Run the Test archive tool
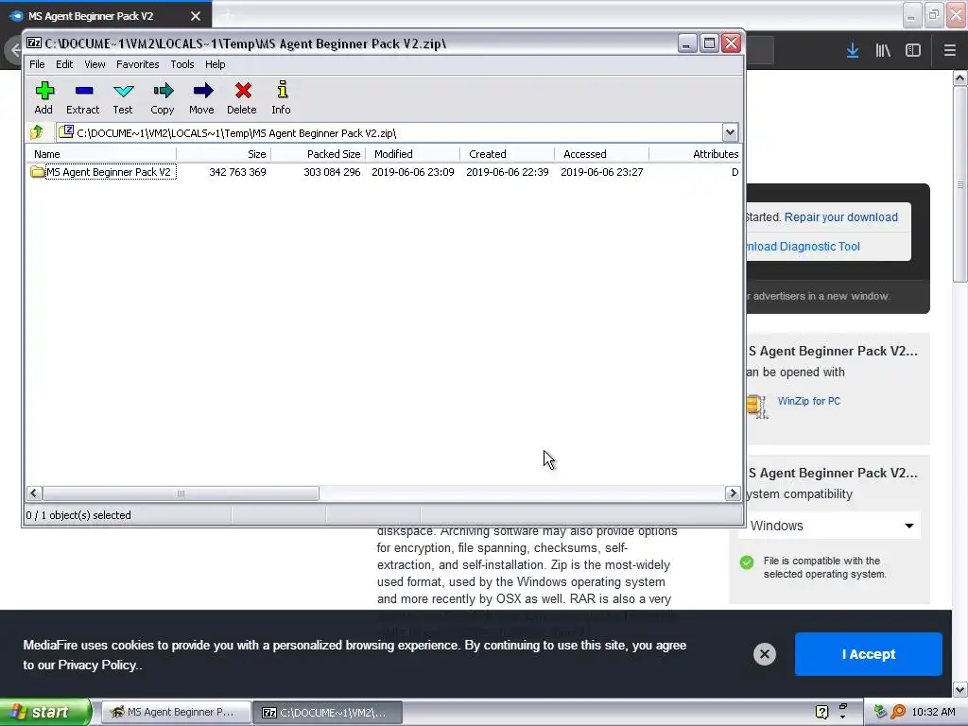 pos(124,91)
